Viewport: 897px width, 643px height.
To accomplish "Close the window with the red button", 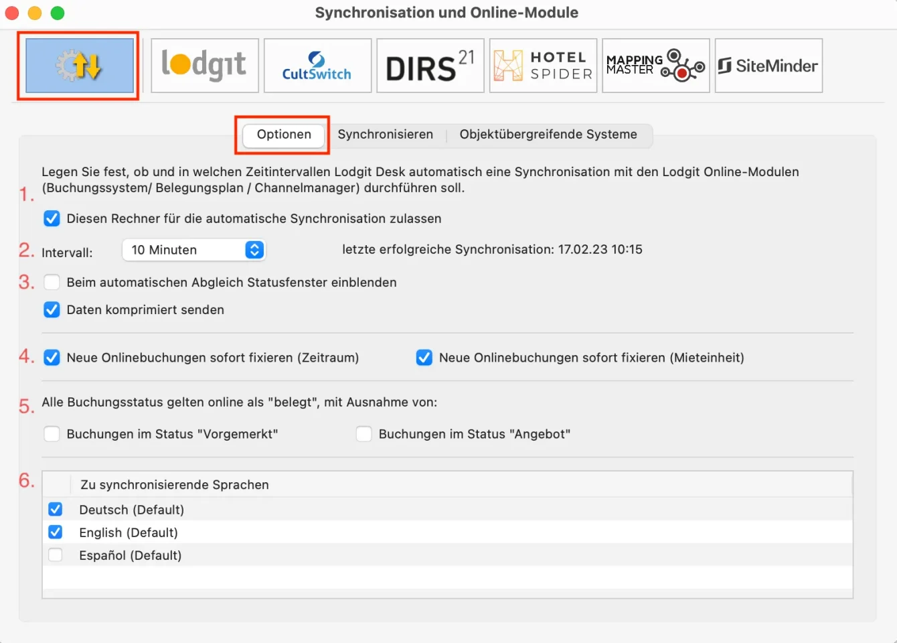I will 12,13.
